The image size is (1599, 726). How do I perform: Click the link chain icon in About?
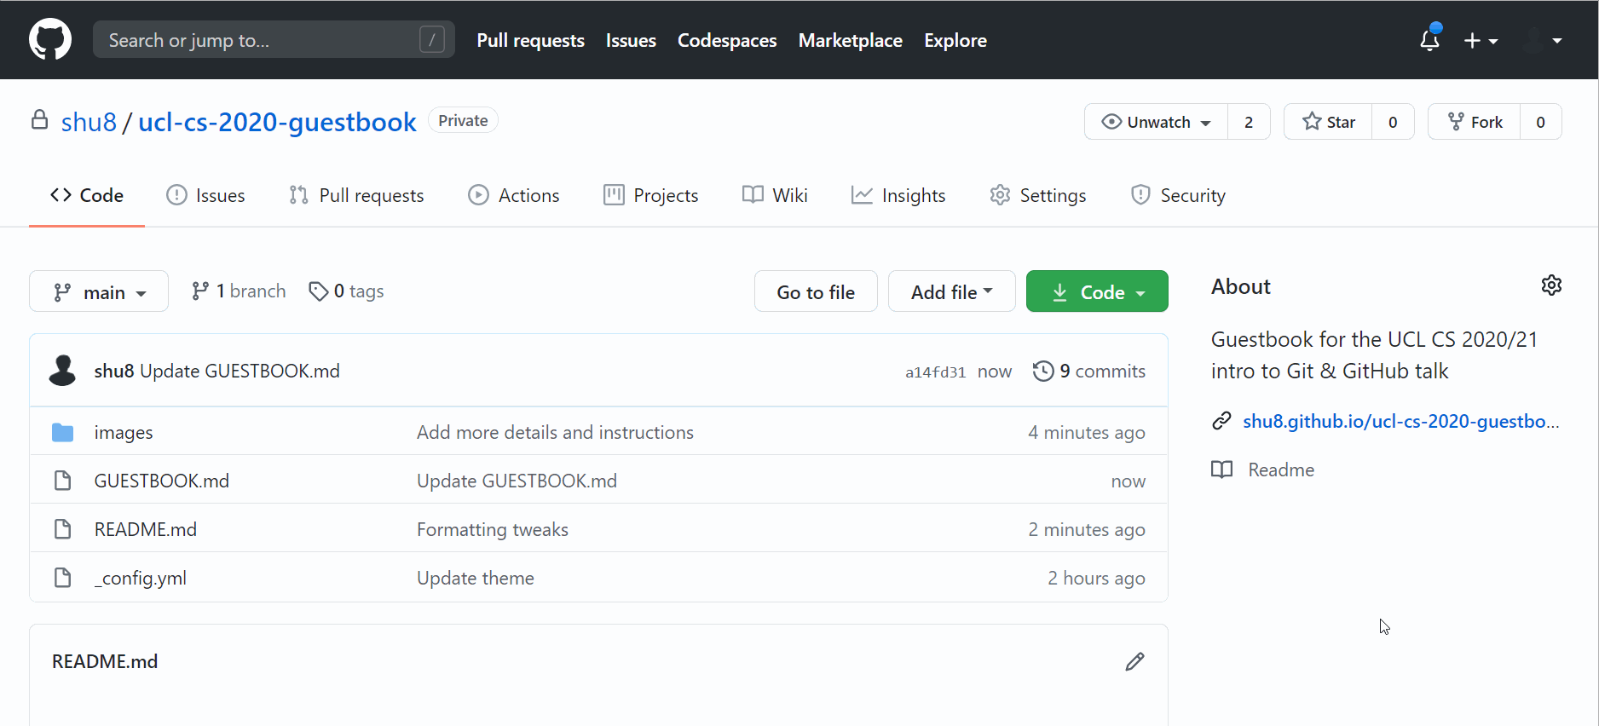pos(1222,421)
